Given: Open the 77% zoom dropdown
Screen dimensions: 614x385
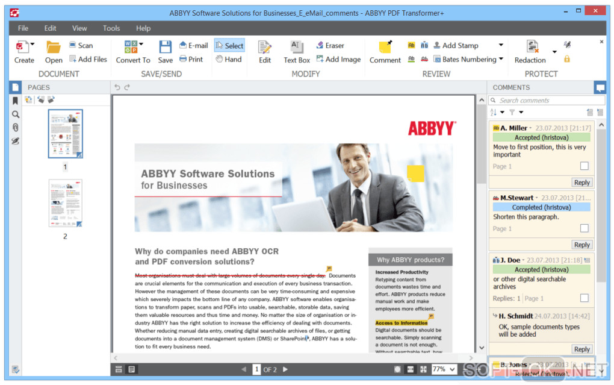Looking at the screenshot, I should (x=453, y=369).
